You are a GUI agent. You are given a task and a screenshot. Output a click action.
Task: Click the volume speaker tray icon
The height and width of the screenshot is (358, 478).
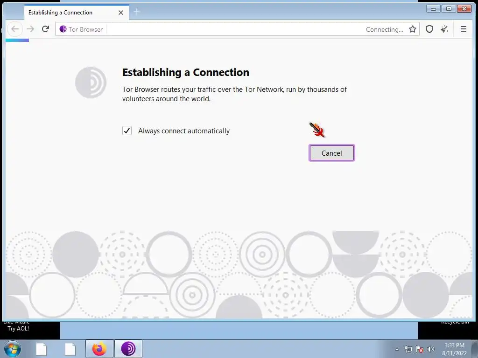click(x=430, y=349)
